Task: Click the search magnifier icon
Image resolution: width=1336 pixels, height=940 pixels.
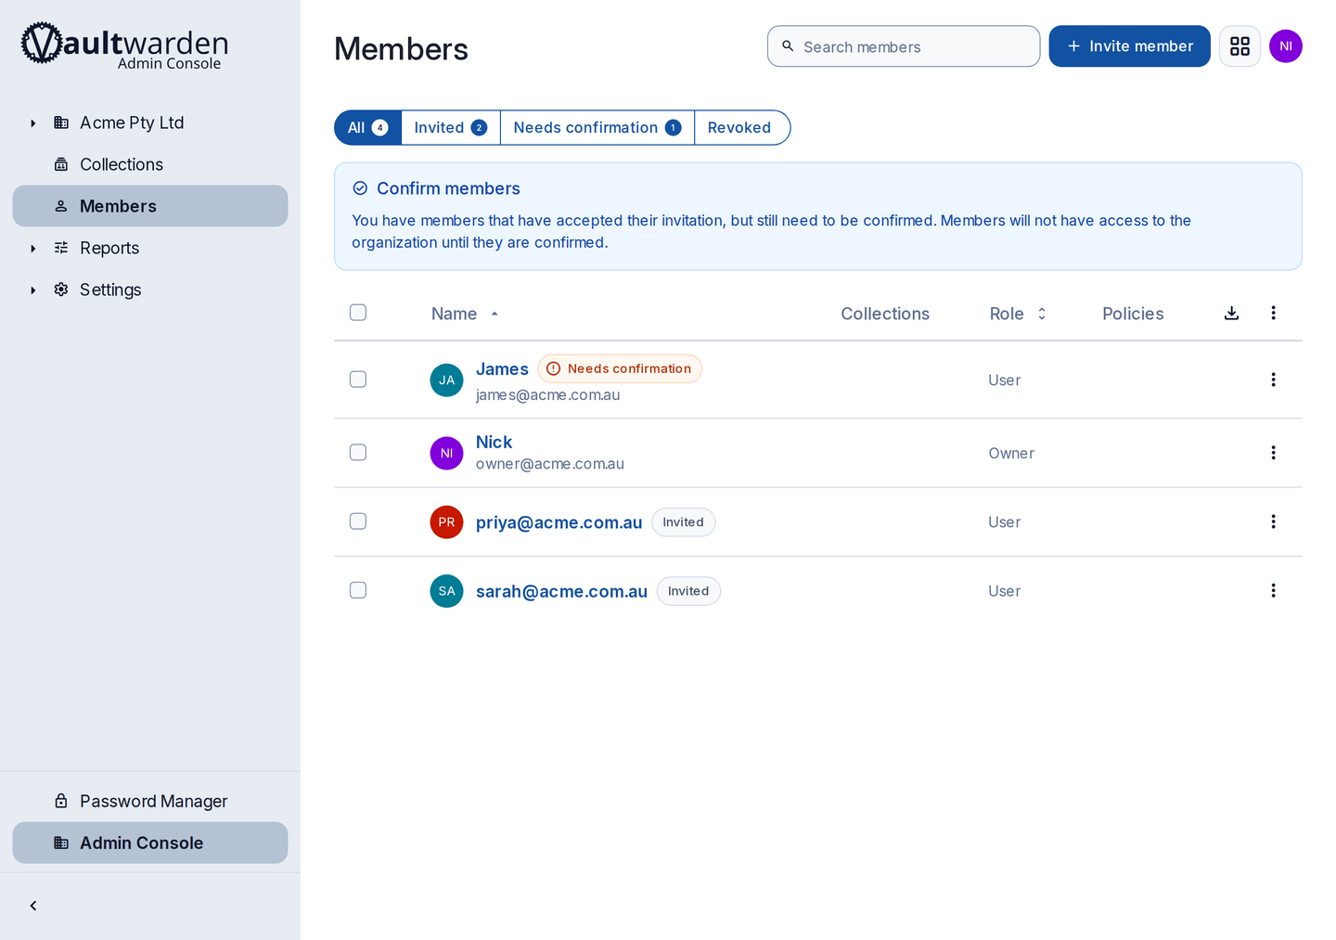Action: (788, 46)
